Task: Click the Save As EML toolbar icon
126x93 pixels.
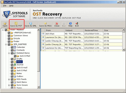Action: [31, 23]
